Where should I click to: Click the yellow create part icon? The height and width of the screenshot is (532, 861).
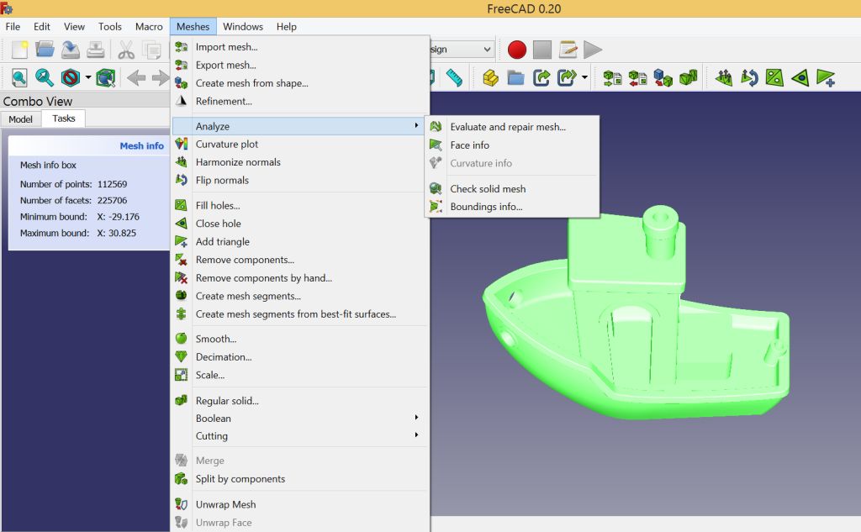point(490,78)
